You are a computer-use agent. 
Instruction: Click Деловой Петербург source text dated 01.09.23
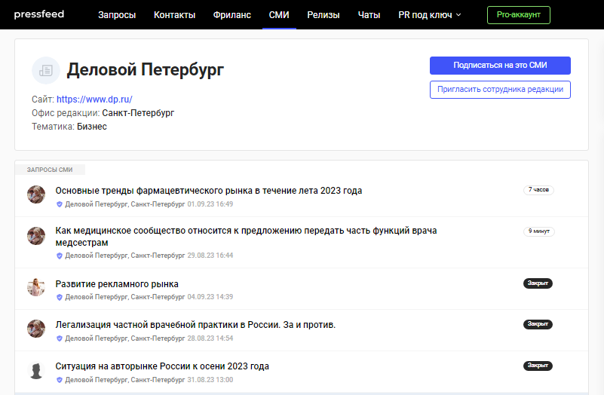point(125,204)
